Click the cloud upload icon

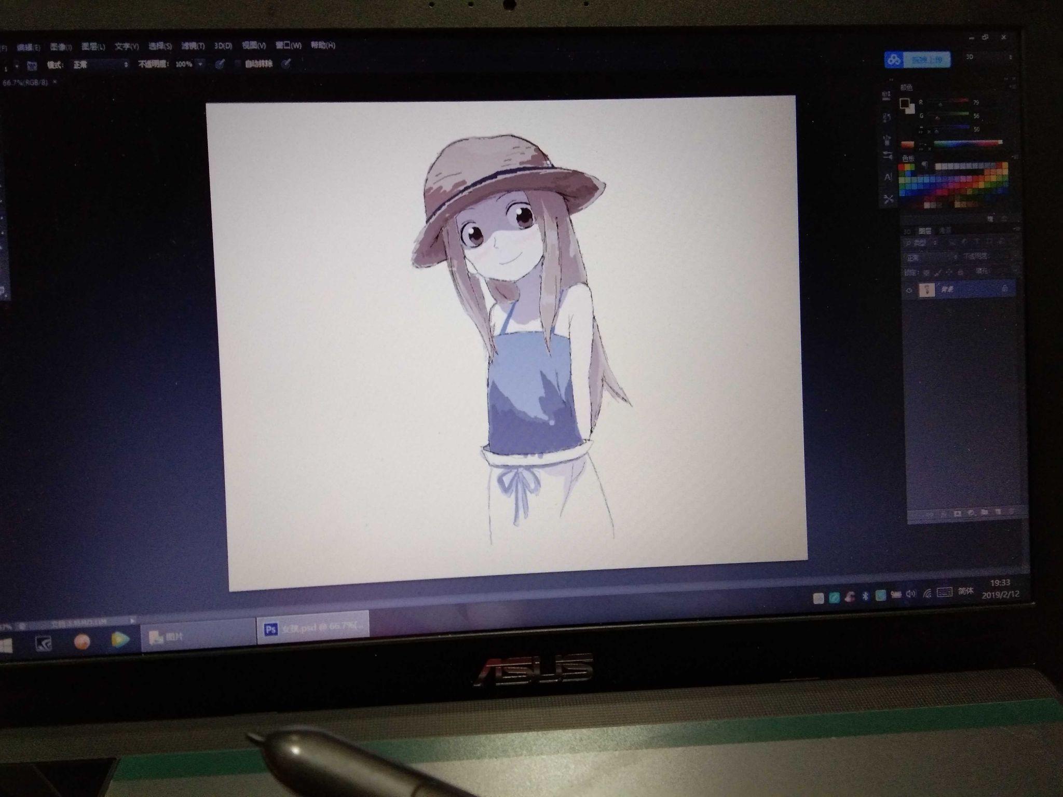893,60
